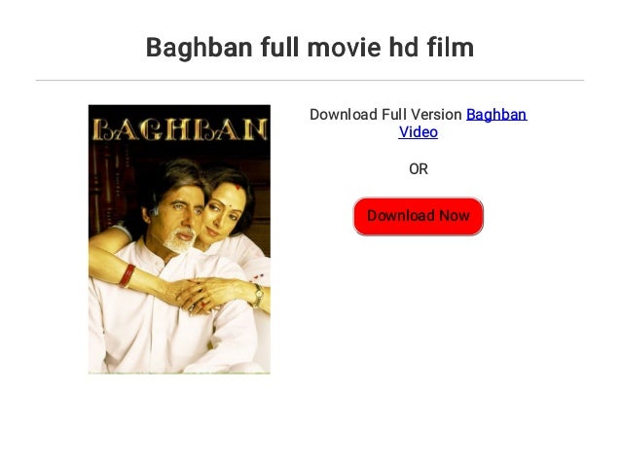Open the Baghban movie poster thumbnail
The height and width of the screenshot is (466, 621).
(179, 239)
